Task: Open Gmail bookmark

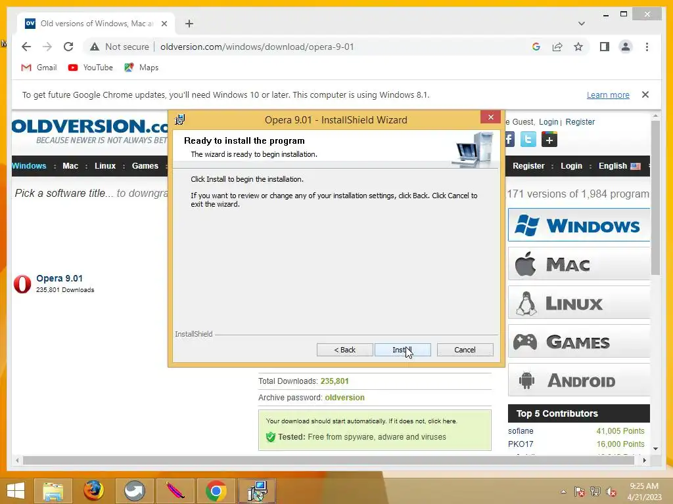Action: [x=39, y=68]
